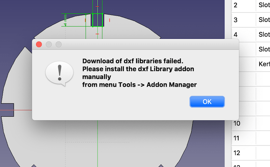Select the 4 mm dimension constraint label
The width and height of the screenshot is (270, 167).
coord(65,20)
